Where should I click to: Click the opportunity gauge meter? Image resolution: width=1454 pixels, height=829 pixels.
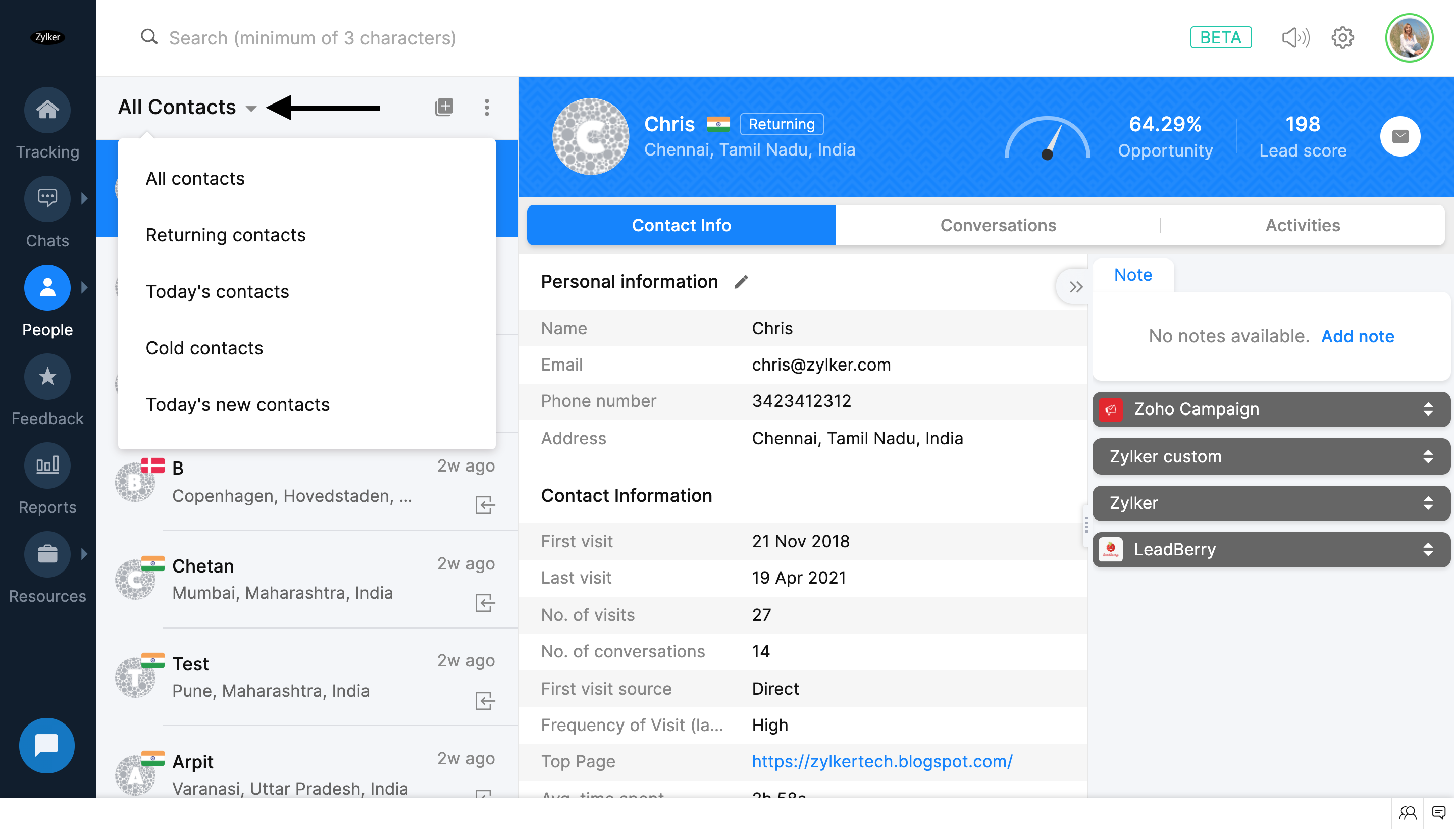click(1047, 138)
